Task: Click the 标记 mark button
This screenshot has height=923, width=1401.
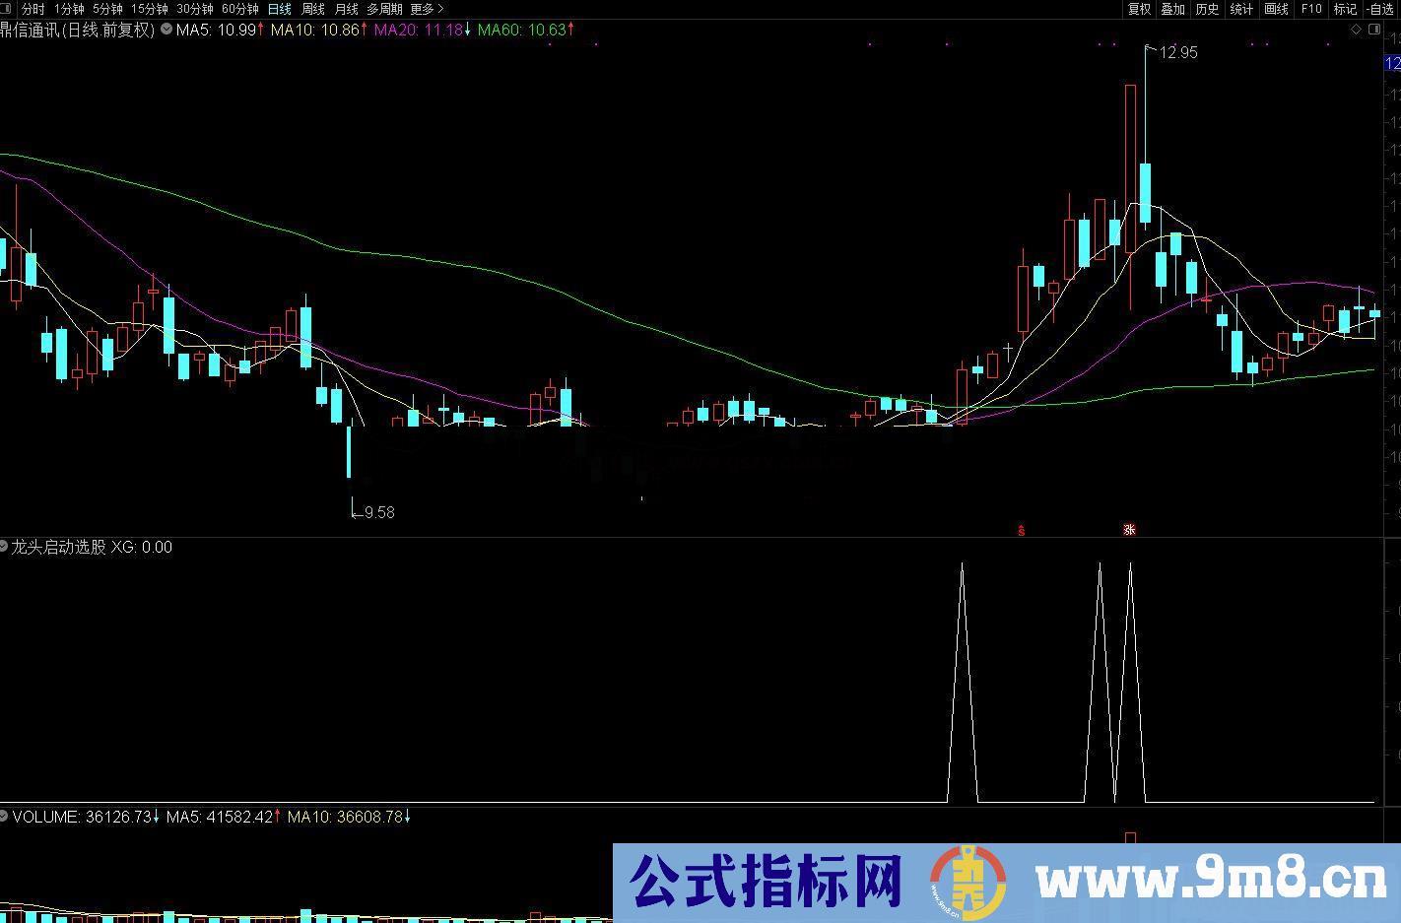Action: [x=1345, y=9]
